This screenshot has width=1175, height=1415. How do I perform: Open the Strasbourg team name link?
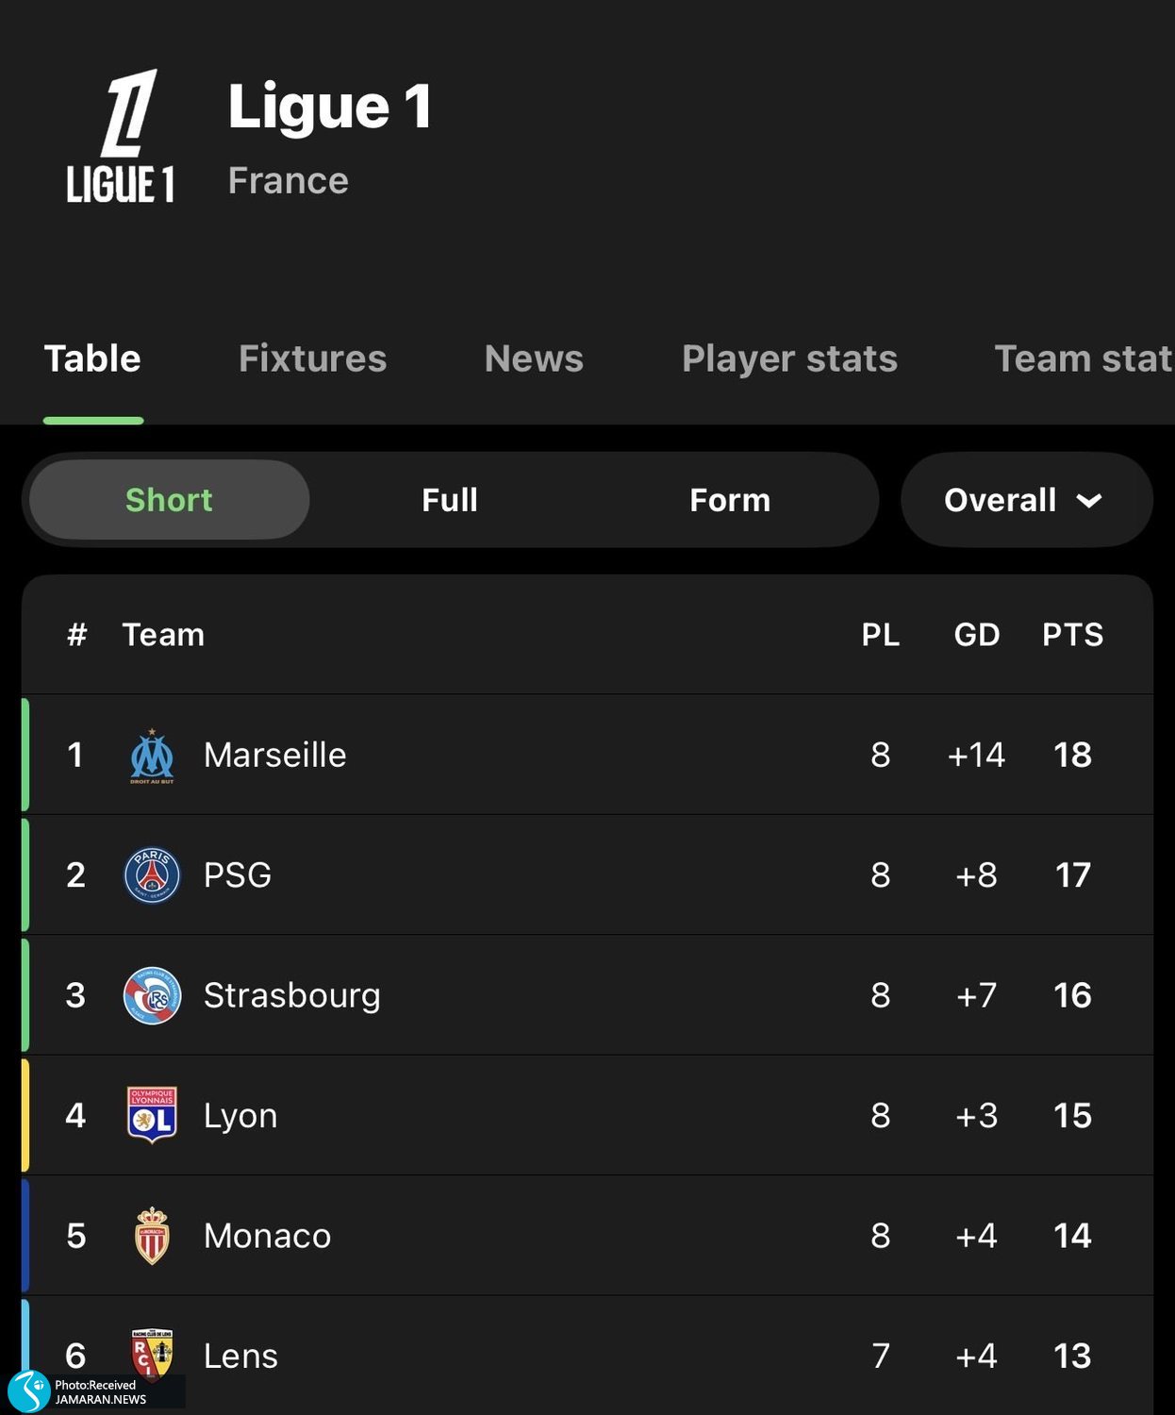point(292,996)
